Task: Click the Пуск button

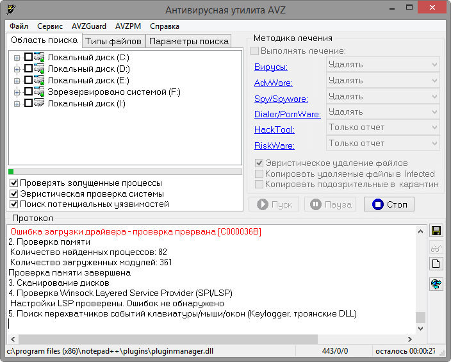Action: [x=274, y=204]
